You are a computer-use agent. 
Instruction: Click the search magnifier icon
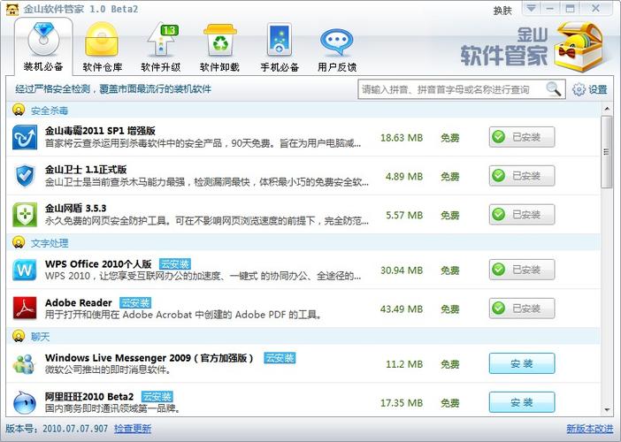point(554,89)
